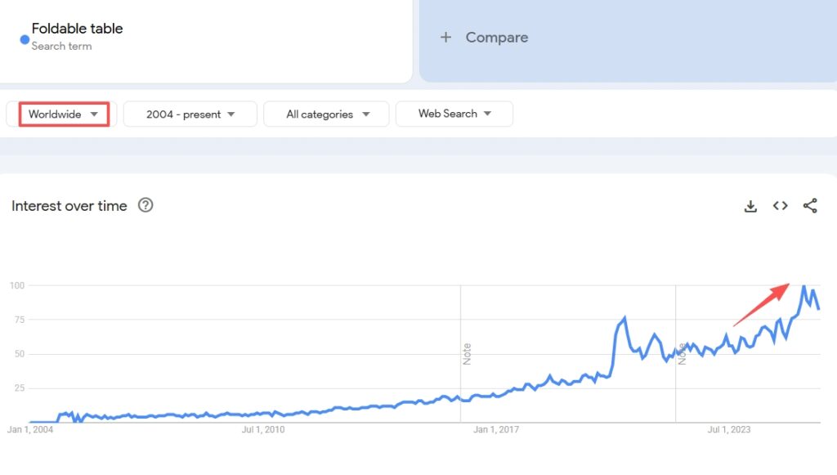Viewport: 837px width, 475px height.
Task: Click the red arrow annotation on chart
Action: (x=761, y=304)
